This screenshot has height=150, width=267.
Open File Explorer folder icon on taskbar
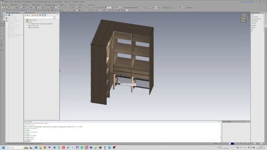[x=40, y=147]
